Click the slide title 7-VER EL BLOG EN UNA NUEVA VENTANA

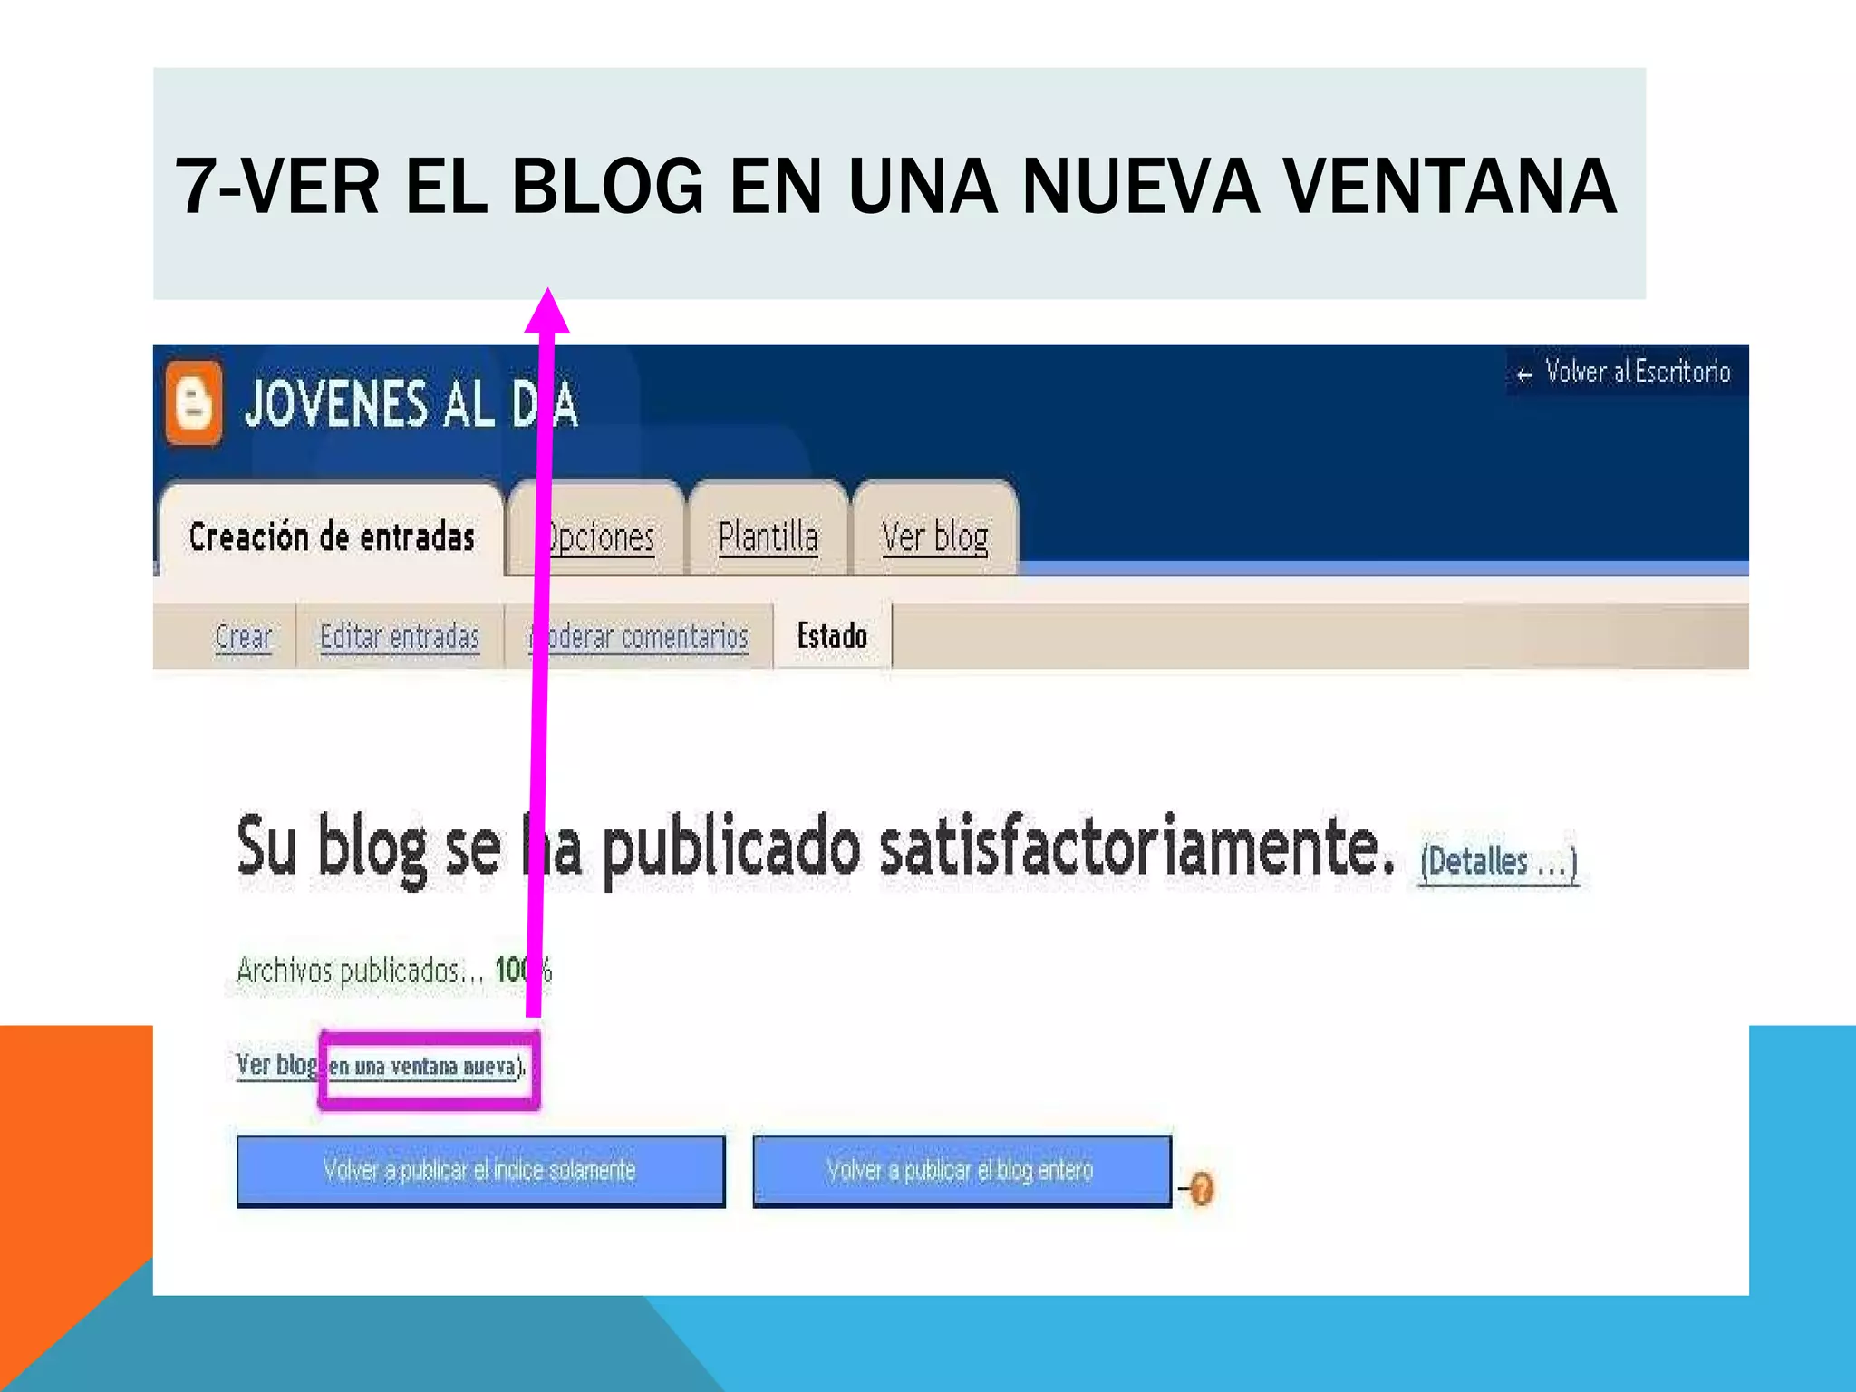(895, 186)
